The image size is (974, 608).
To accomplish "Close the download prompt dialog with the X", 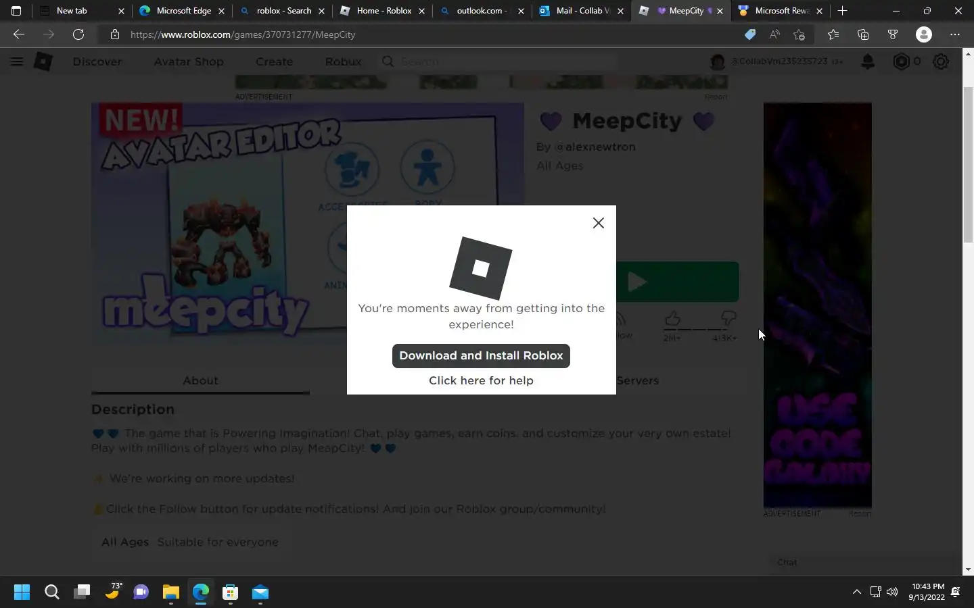I will point(598,223).
